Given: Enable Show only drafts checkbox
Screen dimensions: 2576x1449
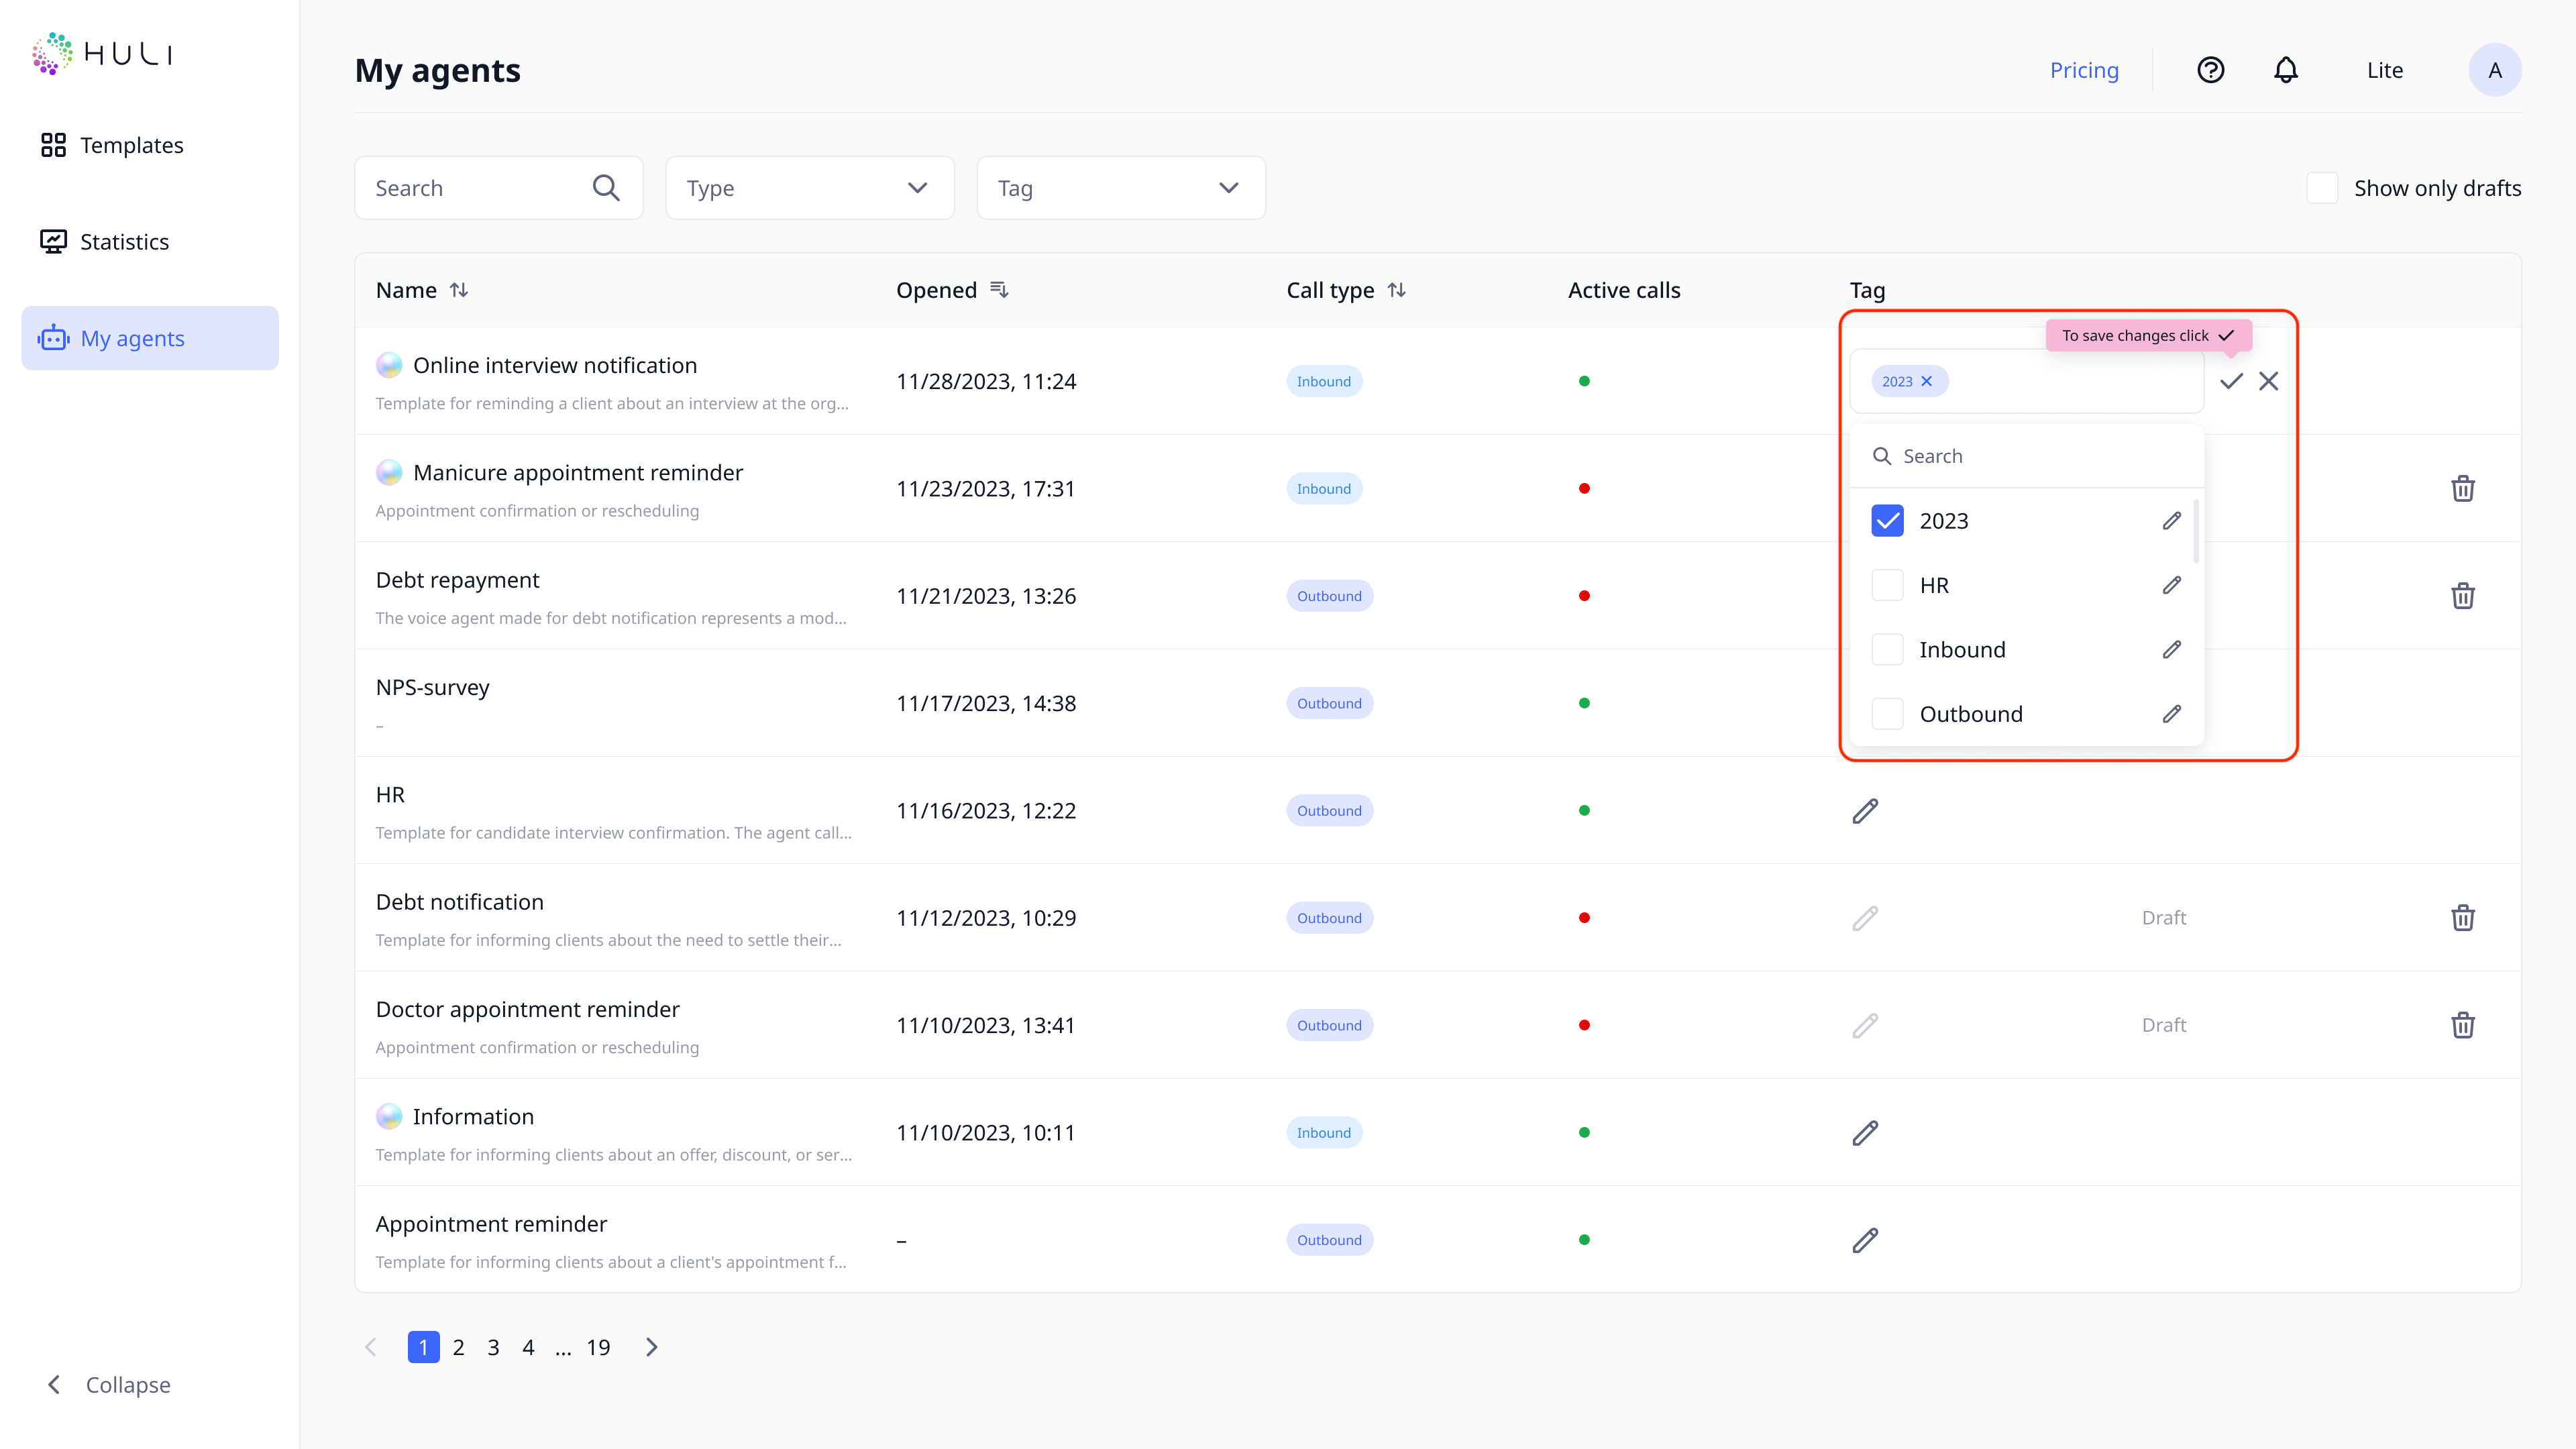Looking at the screenshot, I should tap(2322, 188).
